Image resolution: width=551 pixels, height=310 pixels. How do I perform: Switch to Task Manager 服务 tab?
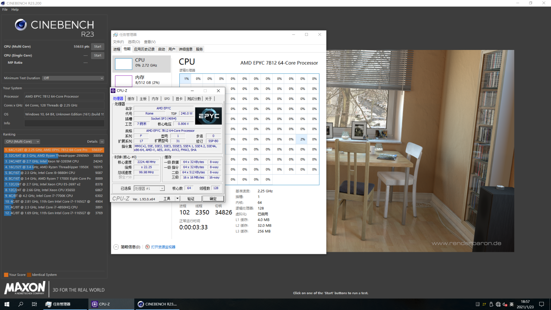tap(199, 49)
